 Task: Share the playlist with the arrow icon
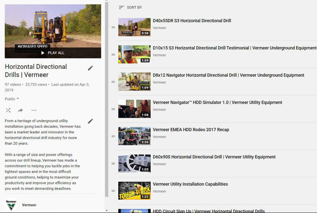click(20, 110)
